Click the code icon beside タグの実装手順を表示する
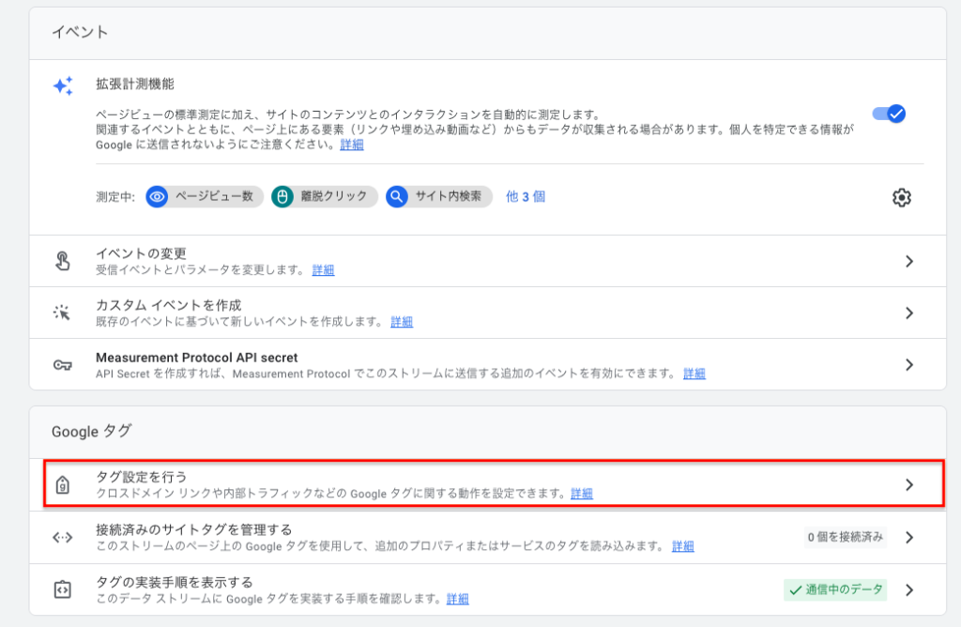Screen dimensions: 961x627 pyautogui.click(x=62, y=589)
